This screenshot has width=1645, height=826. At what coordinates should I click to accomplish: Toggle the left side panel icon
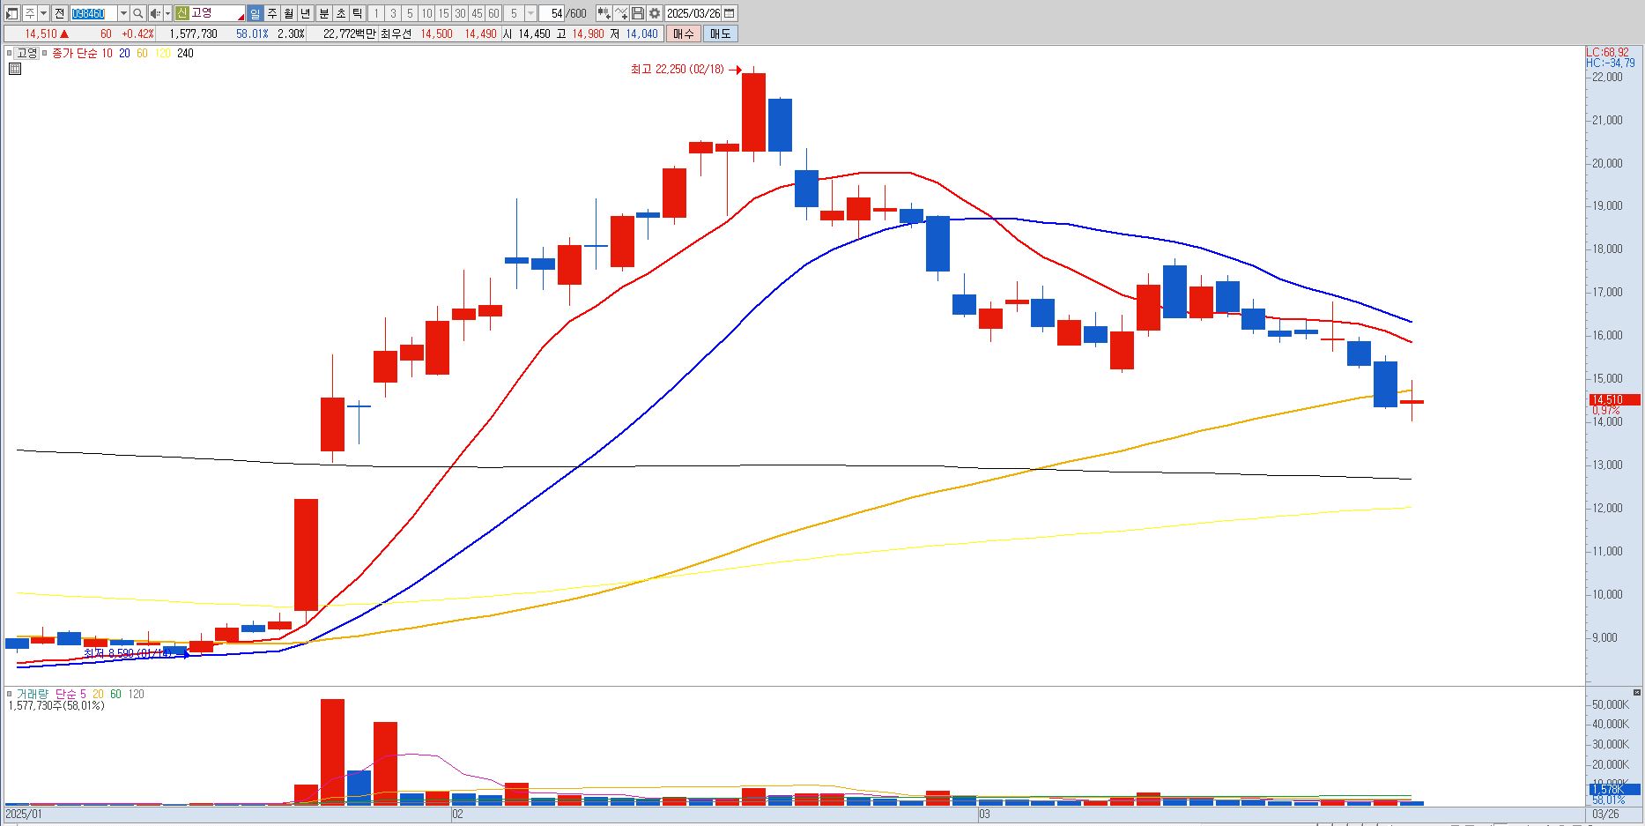click(x=12, y=13)
